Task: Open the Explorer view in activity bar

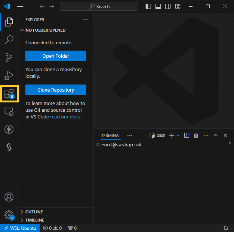Action: [9, 22]
